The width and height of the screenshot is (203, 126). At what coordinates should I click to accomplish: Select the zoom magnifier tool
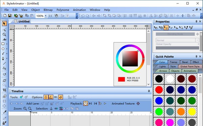4,35
